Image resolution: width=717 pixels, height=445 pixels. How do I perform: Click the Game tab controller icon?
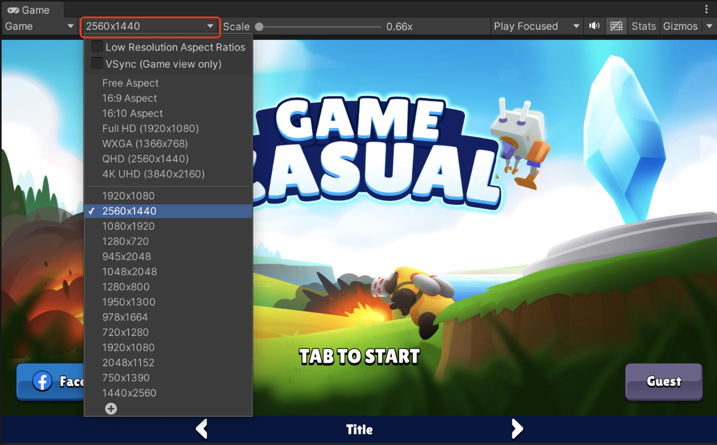[13, 10]
